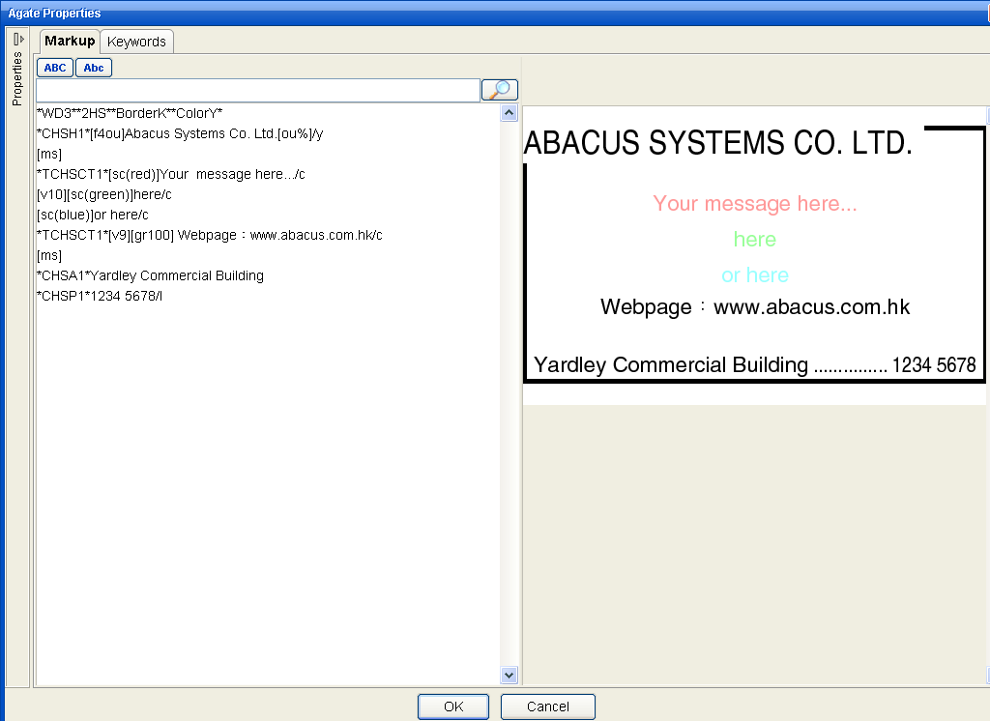This screenshot has width=990, height=721.
Task: Click the preview Webpage line
Action: [x=754, y=306]
